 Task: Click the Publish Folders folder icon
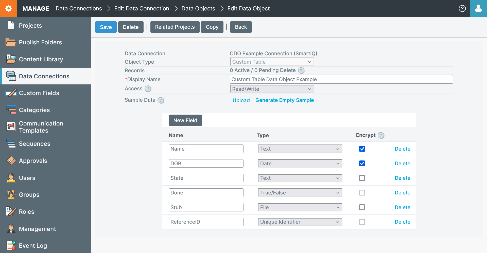[11, 42]
